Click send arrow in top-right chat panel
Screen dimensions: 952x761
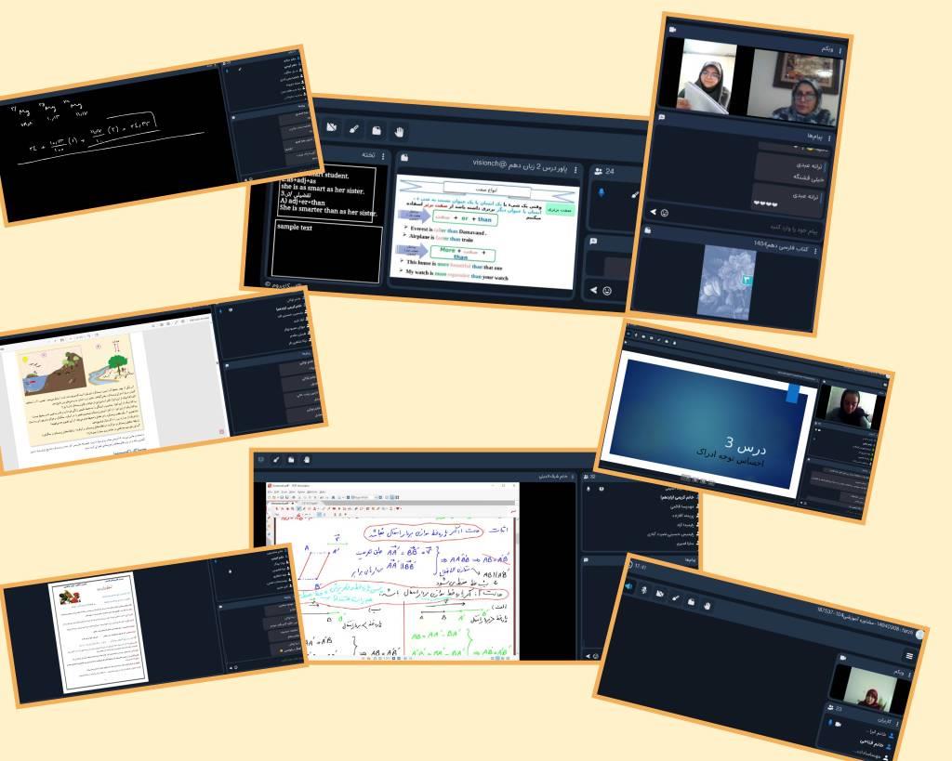654,212
